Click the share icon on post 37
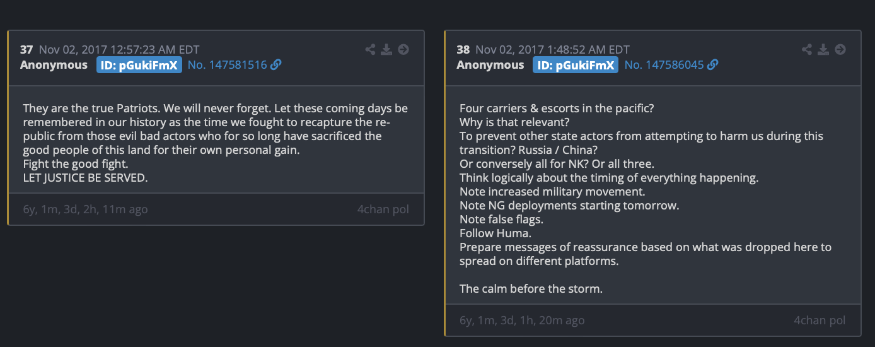The image size is (875, 347). point(370,49)
